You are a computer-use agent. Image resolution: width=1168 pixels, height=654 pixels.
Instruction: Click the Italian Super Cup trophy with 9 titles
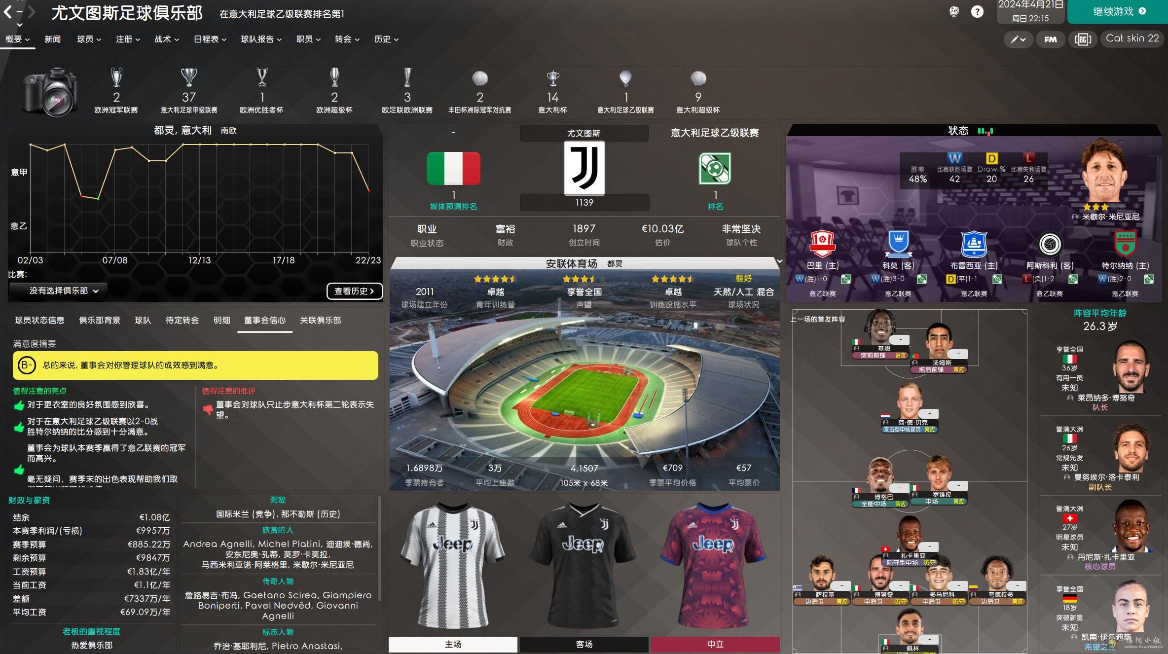tap(698, 78)
